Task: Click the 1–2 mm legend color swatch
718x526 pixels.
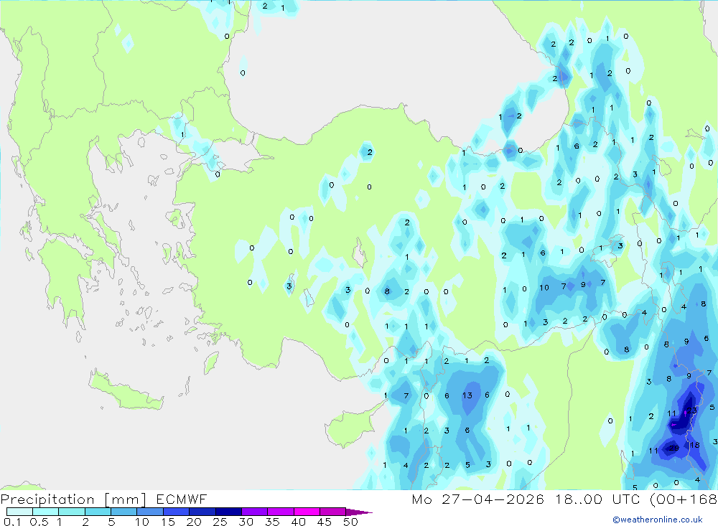Action: 71,512
